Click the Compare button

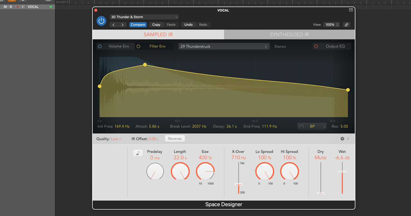coord(138,25)
